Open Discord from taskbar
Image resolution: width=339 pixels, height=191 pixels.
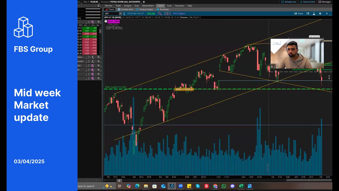point(233,186)
